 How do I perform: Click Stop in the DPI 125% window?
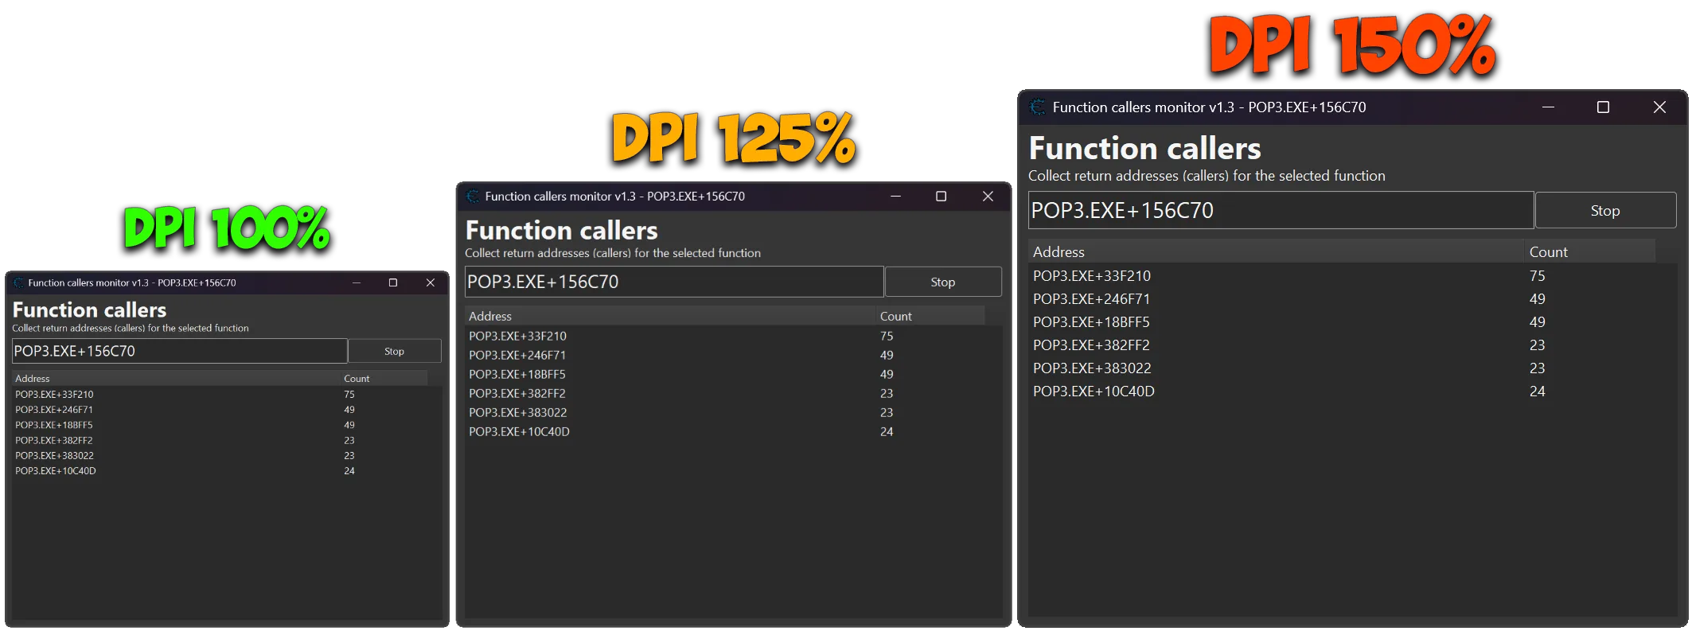[x=943, y=282]
